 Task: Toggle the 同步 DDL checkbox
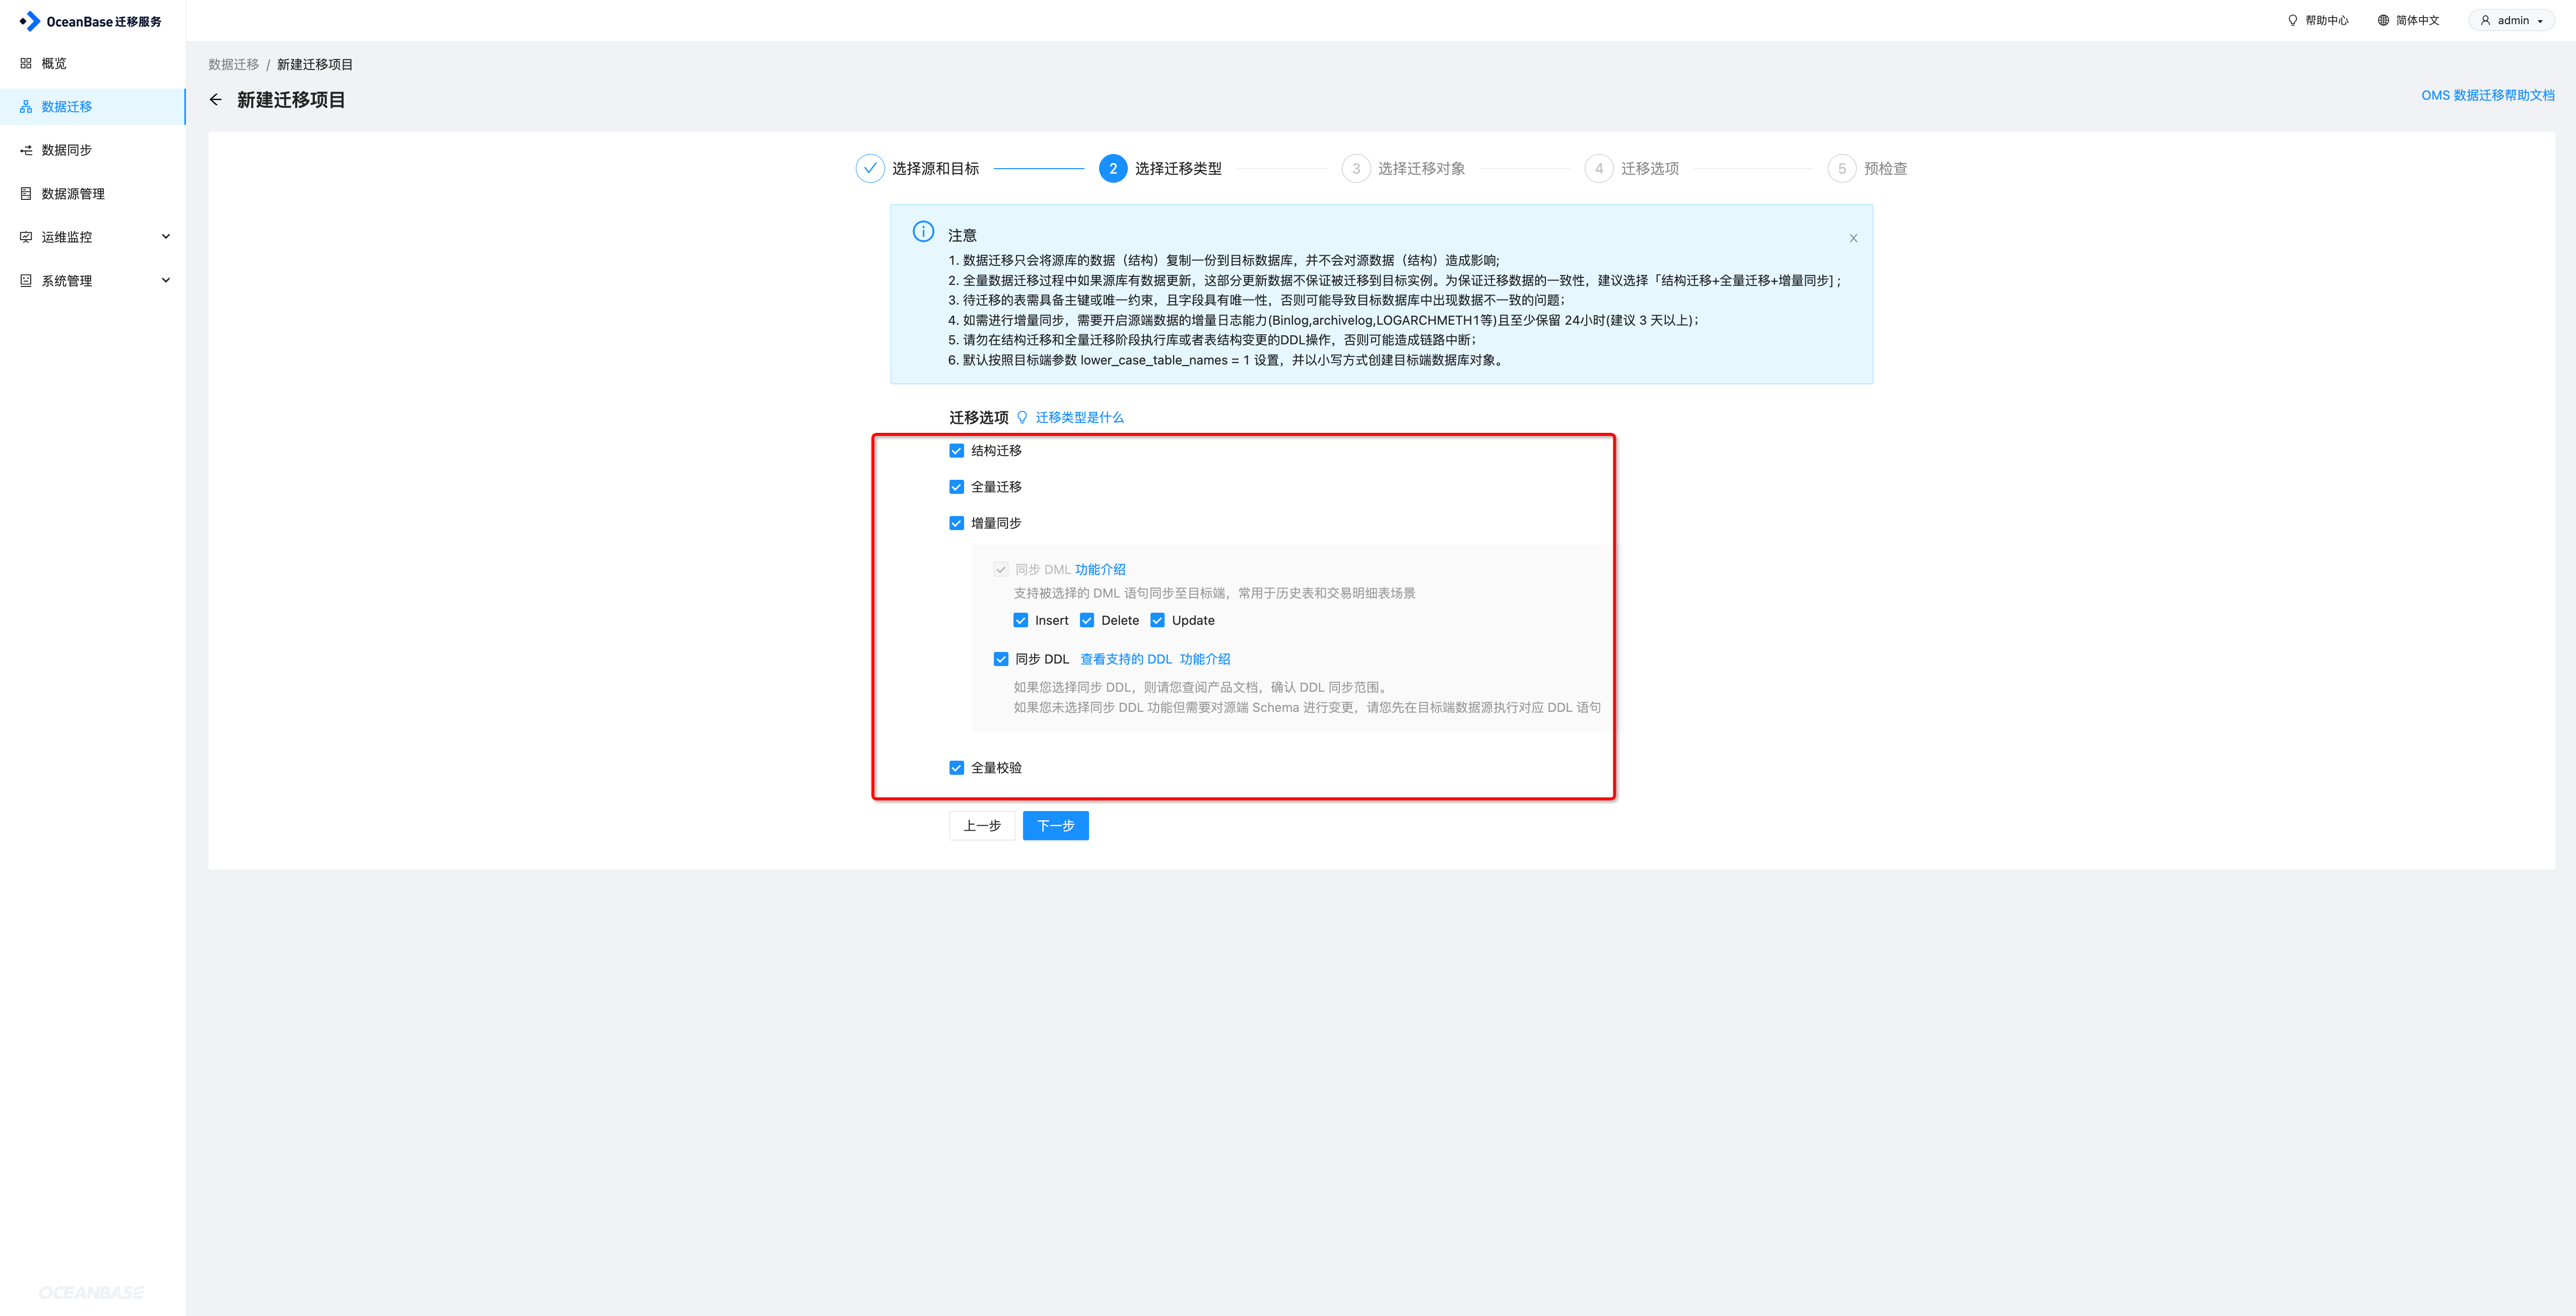click(x=1001, y=660)
